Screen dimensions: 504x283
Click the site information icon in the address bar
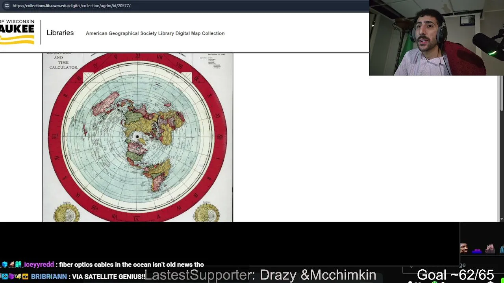point(7,6)
